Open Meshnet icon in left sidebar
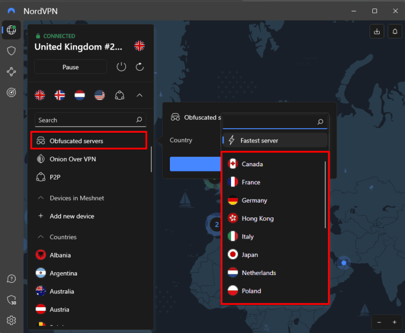 point(11,71)
